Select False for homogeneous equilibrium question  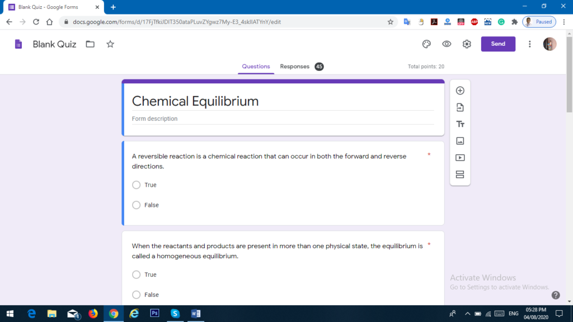coord(137,295)
